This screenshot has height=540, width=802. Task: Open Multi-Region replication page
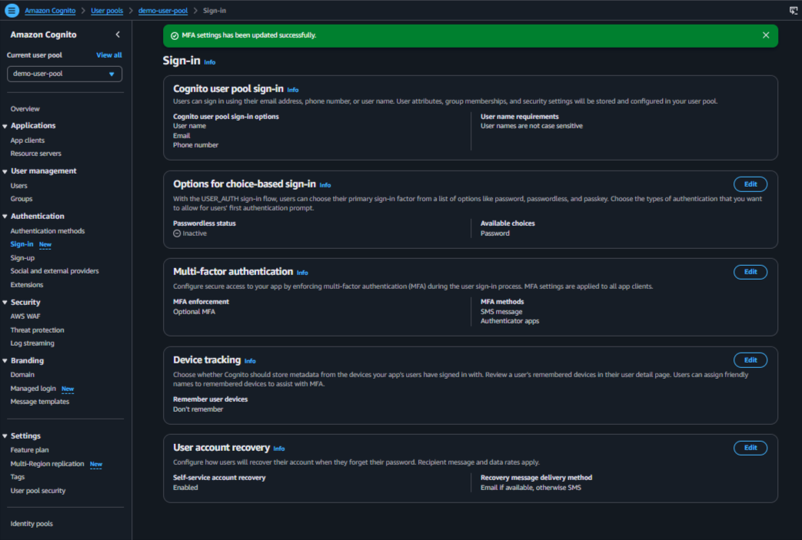pos(47,464)
